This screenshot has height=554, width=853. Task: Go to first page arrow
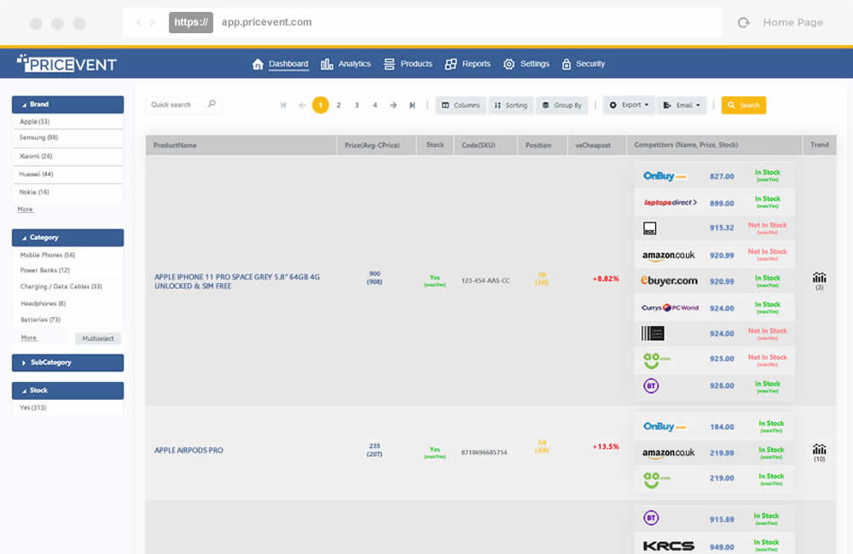click(x=283, y=105)
